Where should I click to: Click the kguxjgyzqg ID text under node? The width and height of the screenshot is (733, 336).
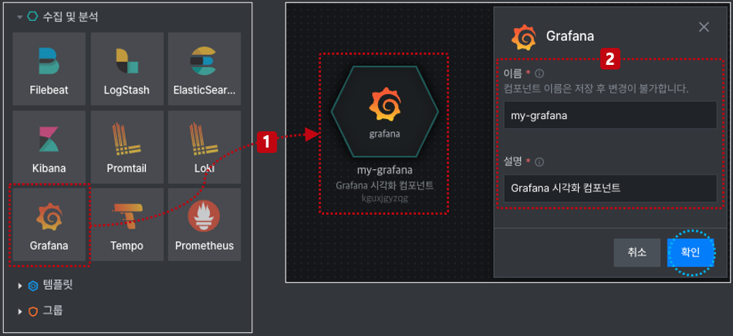[x=385, y=198]
